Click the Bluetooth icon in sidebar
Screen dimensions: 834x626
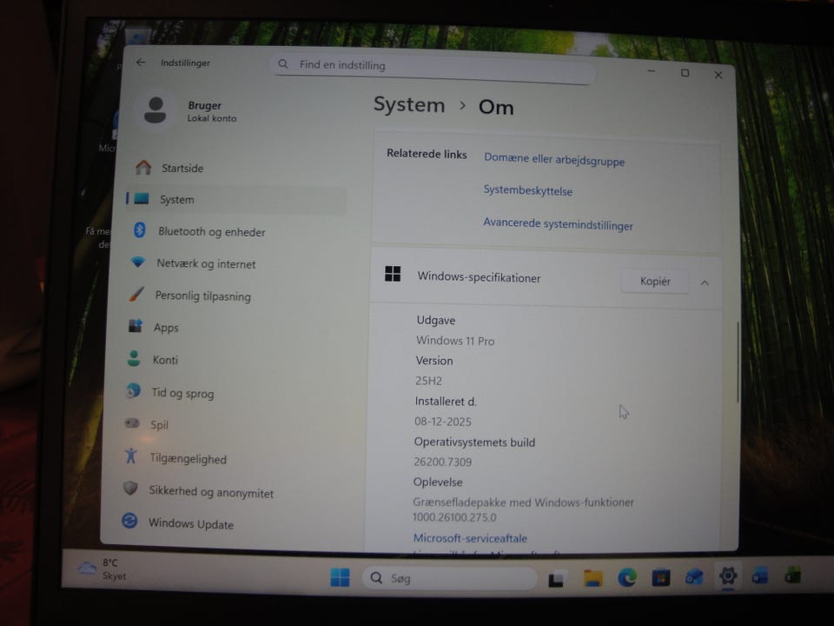[x=139, y=230]
